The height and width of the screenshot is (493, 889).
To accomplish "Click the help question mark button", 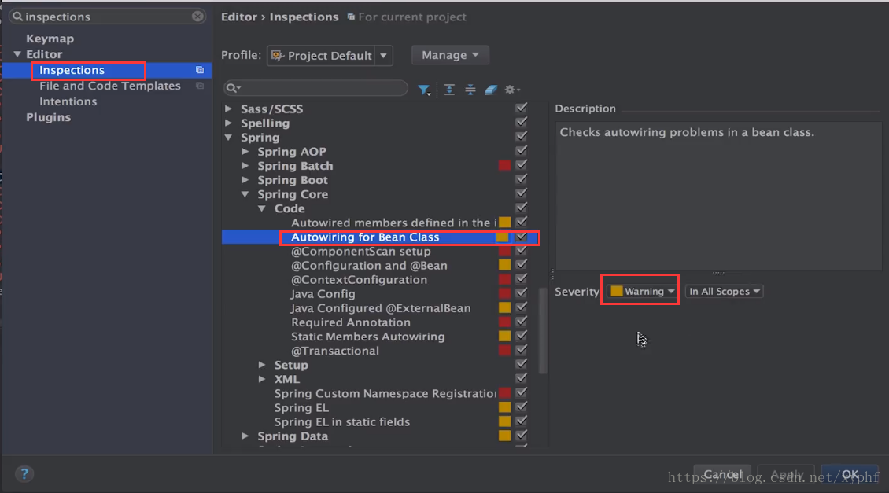I will click(24, 473).
